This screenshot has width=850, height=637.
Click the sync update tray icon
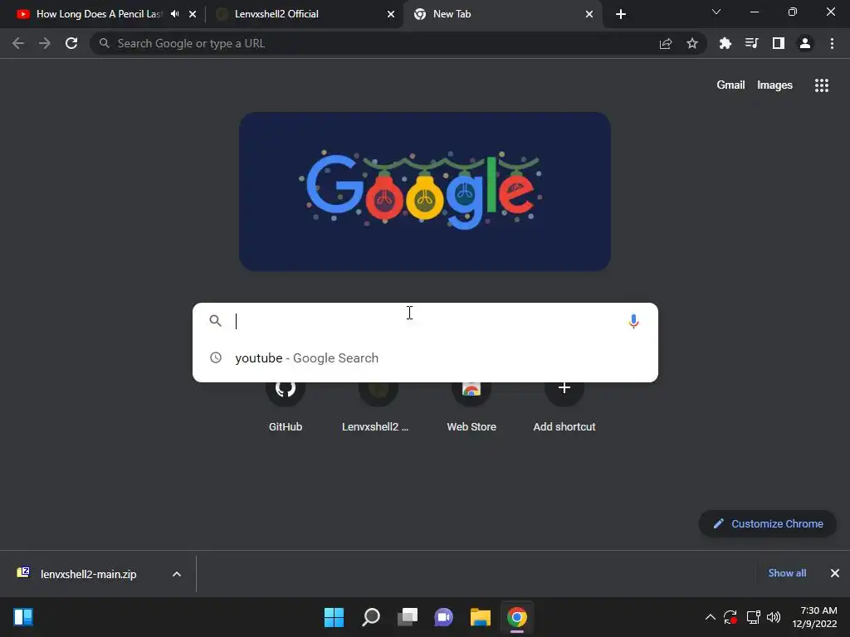click(x=730, y=617)
